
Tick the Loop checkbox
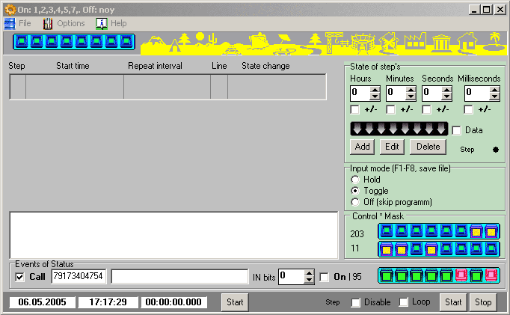pyautogui.click(x=404, y=302)
